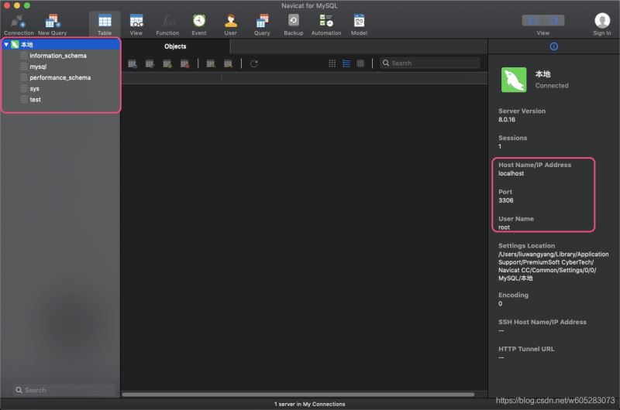Collapse the 本地 connection tree node
The height and width of the screenshot is (410, 620).
6,45
